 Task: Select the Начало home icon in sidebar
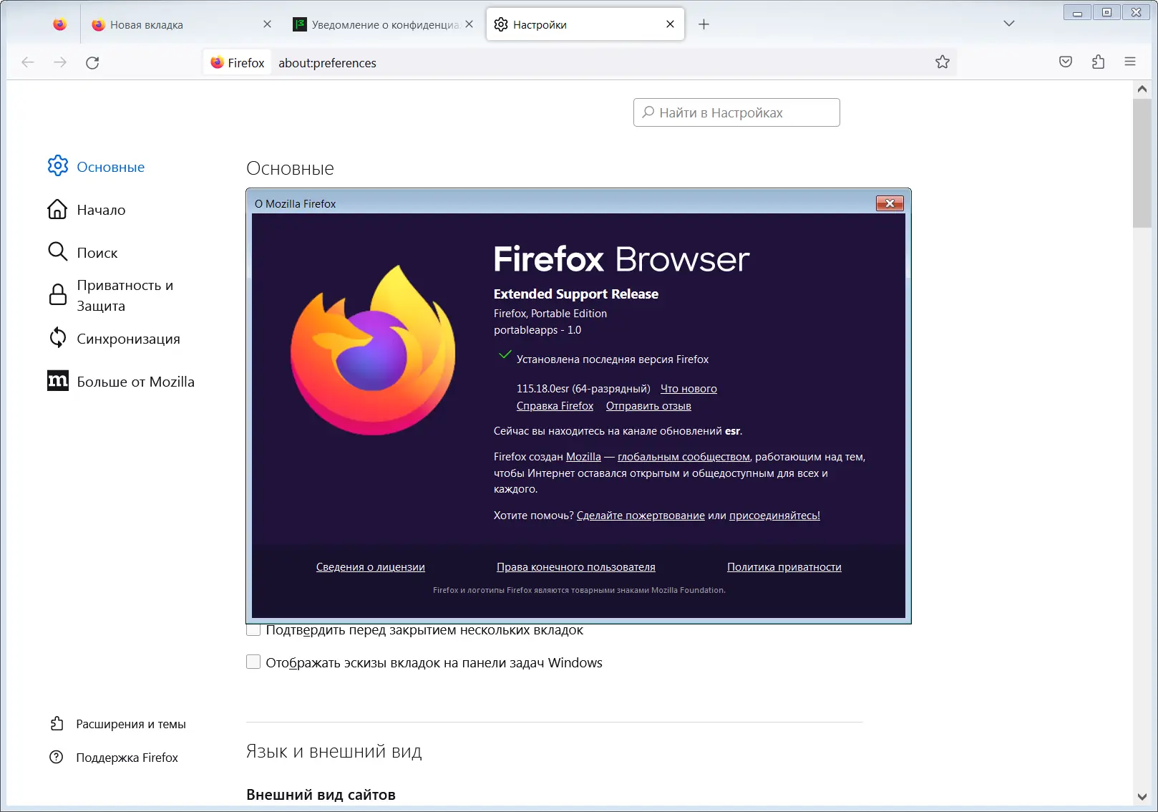coord(57,209)
